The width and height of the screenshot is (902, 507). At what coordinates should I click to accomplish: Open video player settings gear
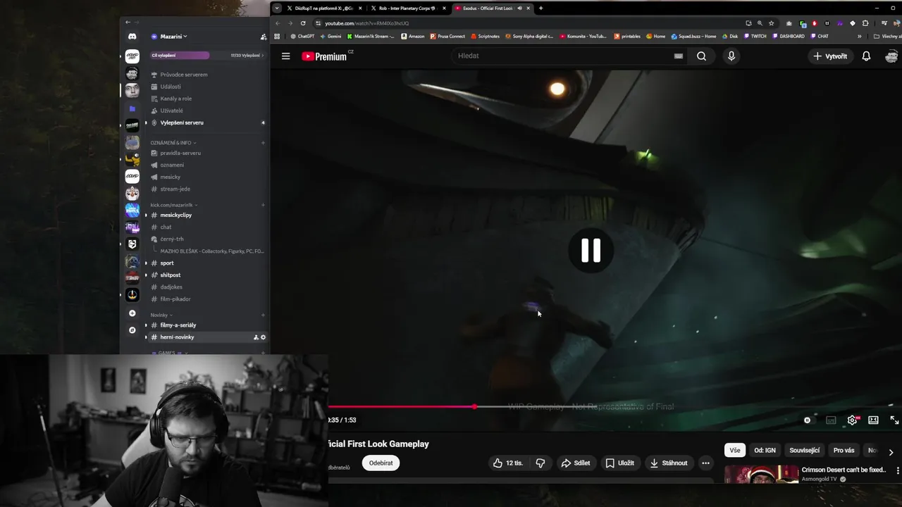pos(852,420)
